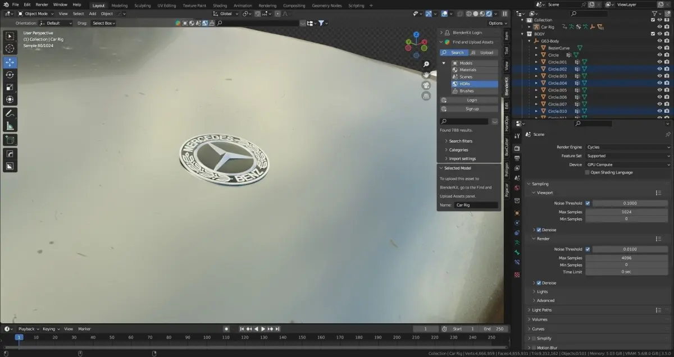Screen dimensions: 674x357
Task: Open the Rigacar sidebar tab
Action: (506, 190)
